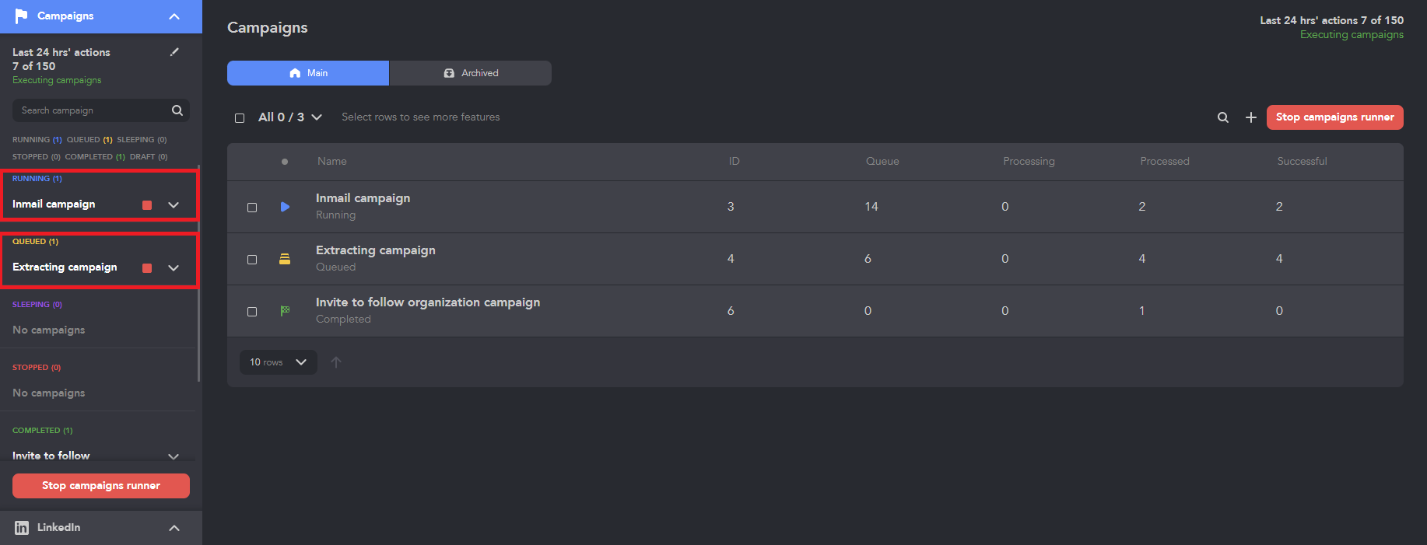Click the green flag icon of completed campaign
The width and height of the screenshot is (1427, 545).
click(x=285, y=311)
